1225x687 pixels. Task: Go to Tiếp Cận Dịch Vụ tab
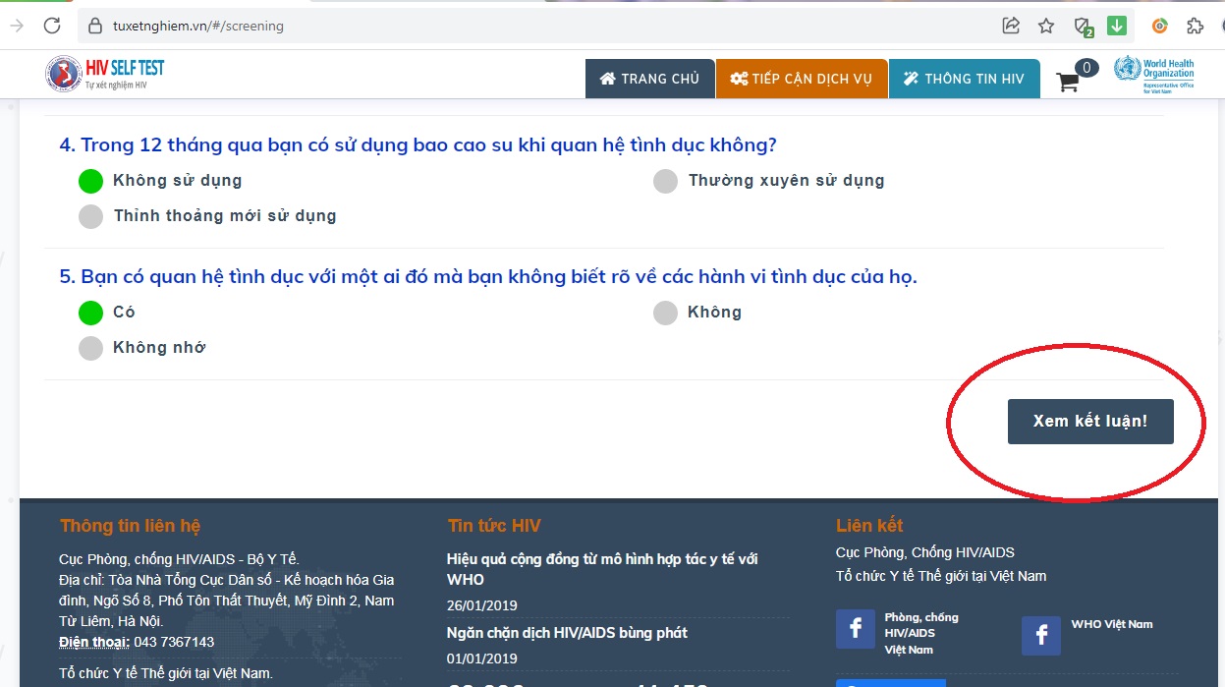[802, 79]
